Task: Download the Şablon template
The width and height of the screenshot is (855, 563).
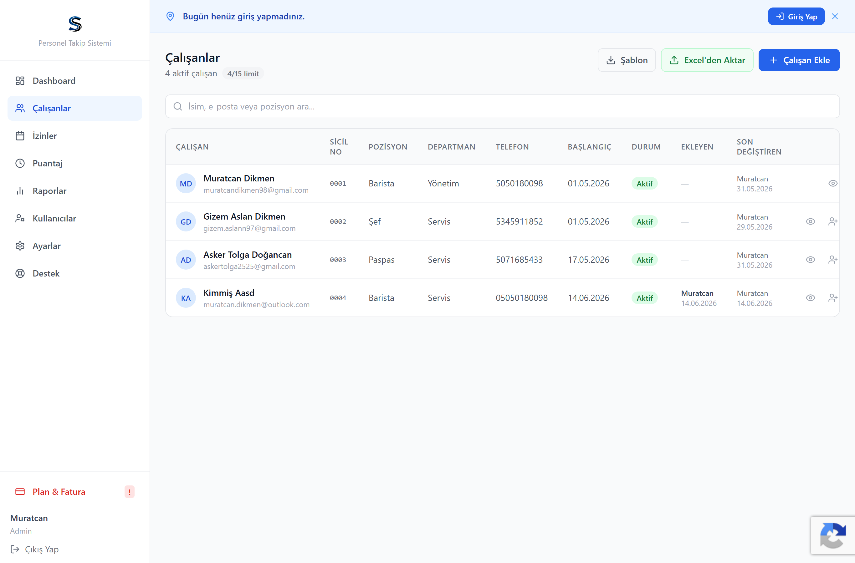Action: tap(627, 60)
